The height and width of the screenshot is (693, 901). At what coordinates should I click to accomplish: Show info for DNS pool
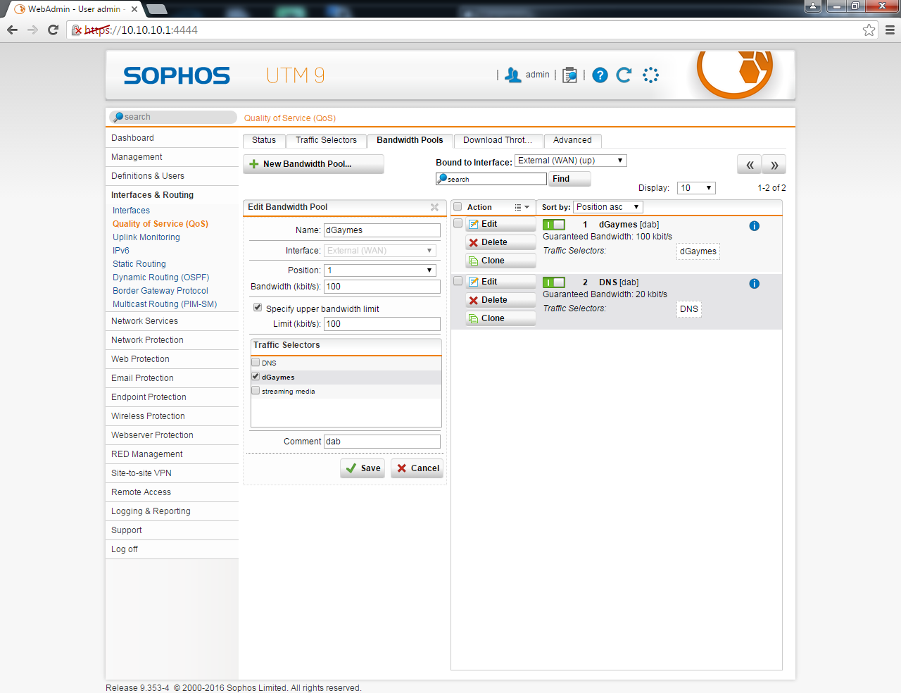click(755, 284)
